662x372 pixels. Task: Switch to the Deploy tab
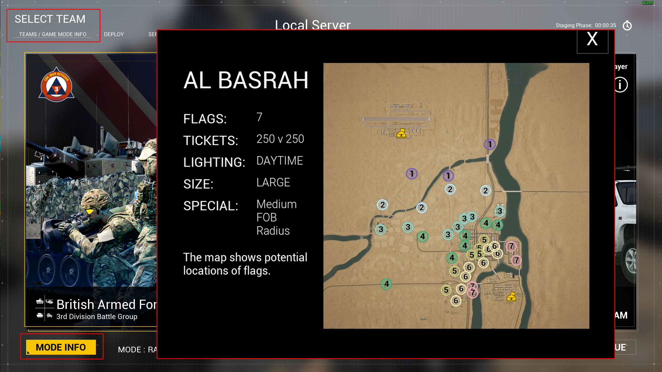(114, 34)
